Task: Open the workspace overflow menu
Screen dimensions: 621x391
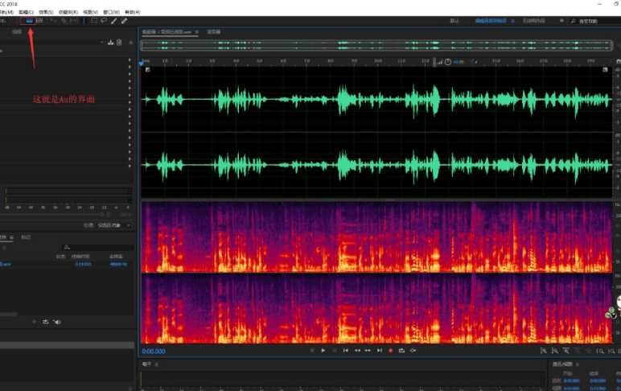Action: click(x=561, y=21)
